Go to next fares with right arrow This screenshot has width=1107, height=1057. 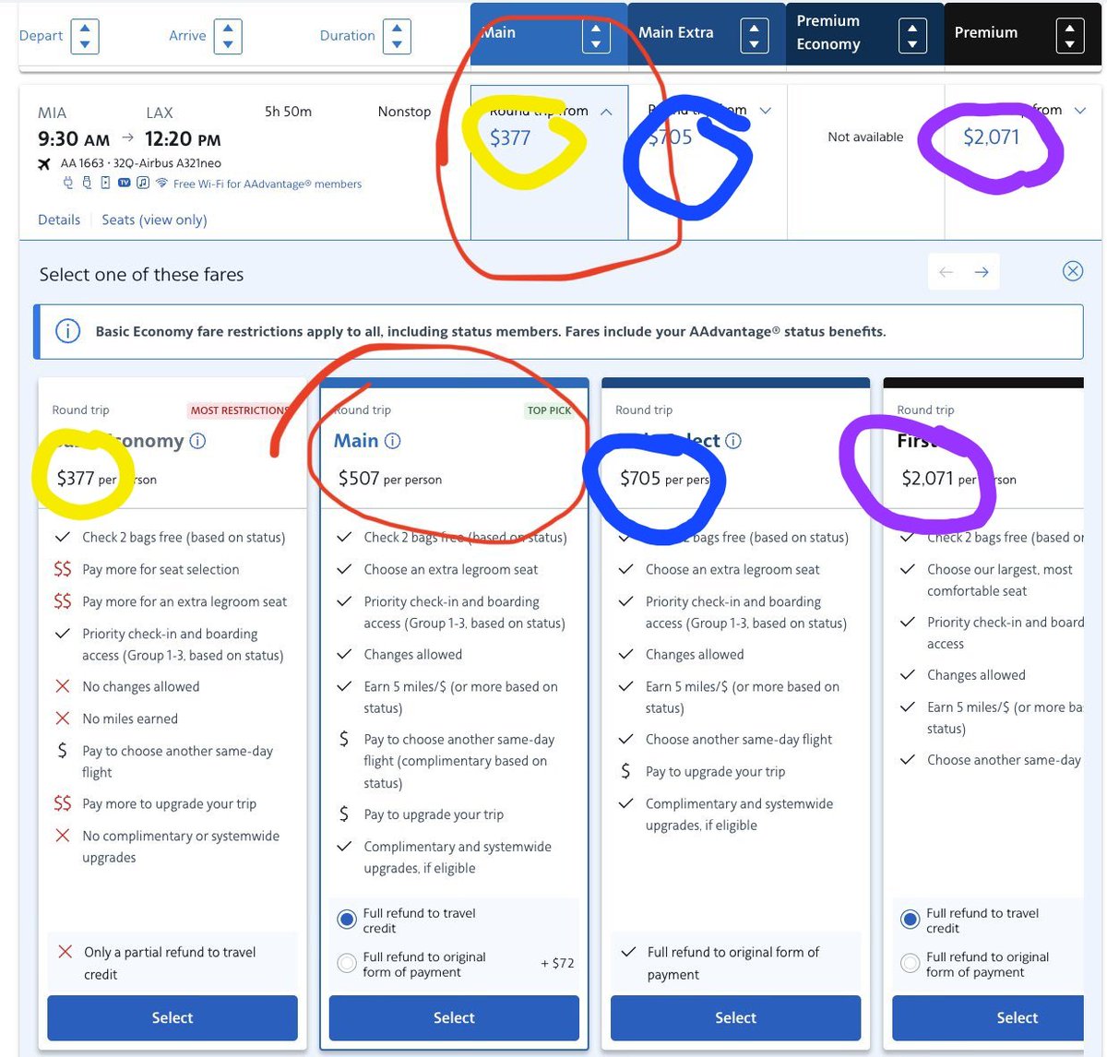point(982,272)
